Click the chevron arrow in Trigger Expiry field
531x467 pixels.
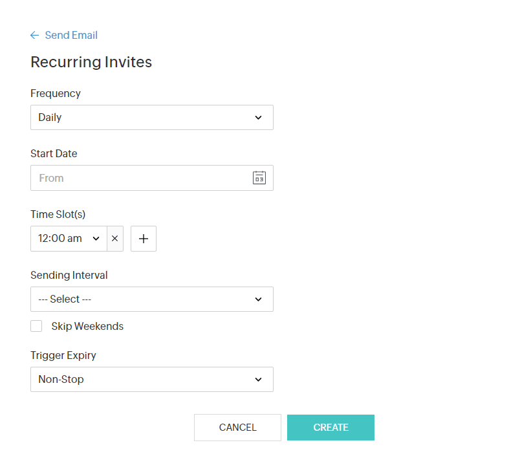tap(258, 380)
